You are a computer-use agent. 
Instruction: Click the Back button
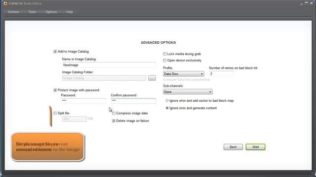233,147
